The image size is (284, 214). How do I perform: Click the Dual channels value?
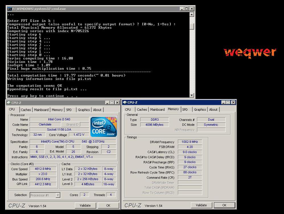[x=211, y=120]
